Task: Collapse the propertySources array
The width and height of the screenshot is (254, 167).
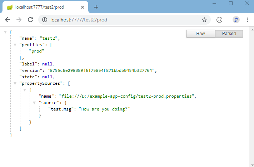Action: (15, 83)
